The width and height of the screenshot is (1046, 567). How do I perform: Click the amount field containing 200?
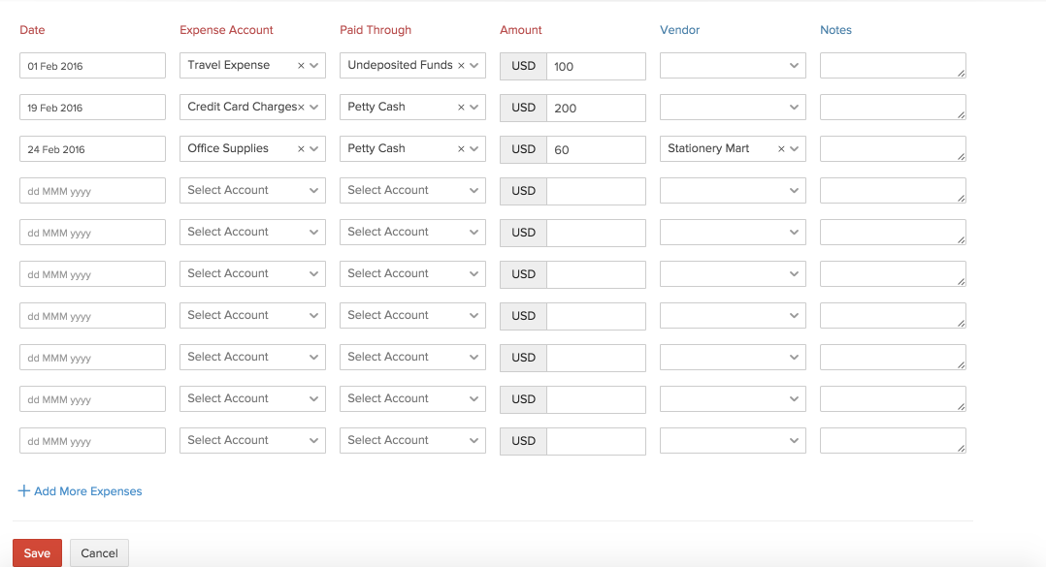[x=596, y=108]
